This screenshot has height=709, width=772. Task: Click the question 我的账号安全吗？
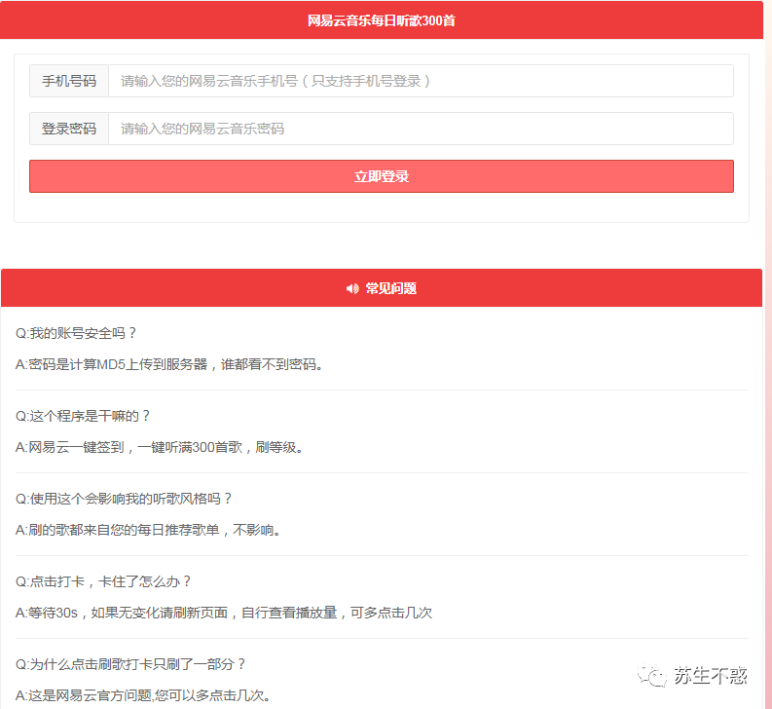(x=76, y=333)
